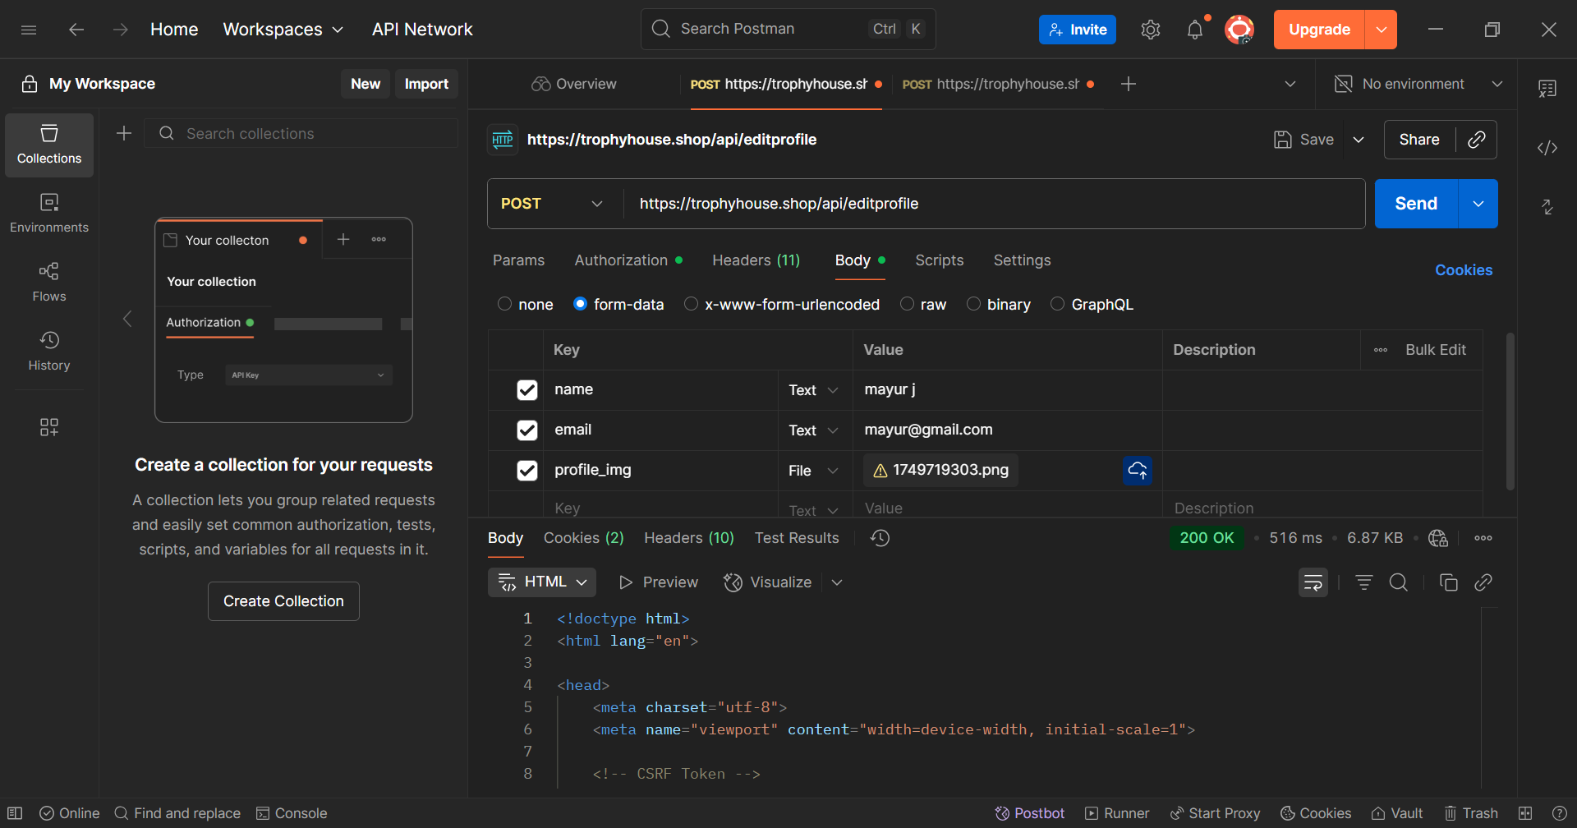Uncheck the email form-data row
This screenshot has height=828, width=1577.
point(527,430)
